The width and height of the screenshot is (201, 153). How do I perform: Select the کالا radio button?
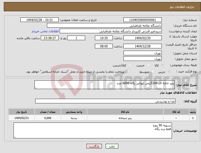(162, 65)
